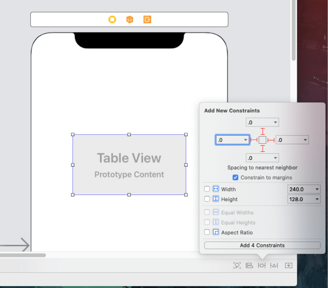Click the top-right resize handle of Table View
This screenshot has height=288, width=328.
pos(186,134)
